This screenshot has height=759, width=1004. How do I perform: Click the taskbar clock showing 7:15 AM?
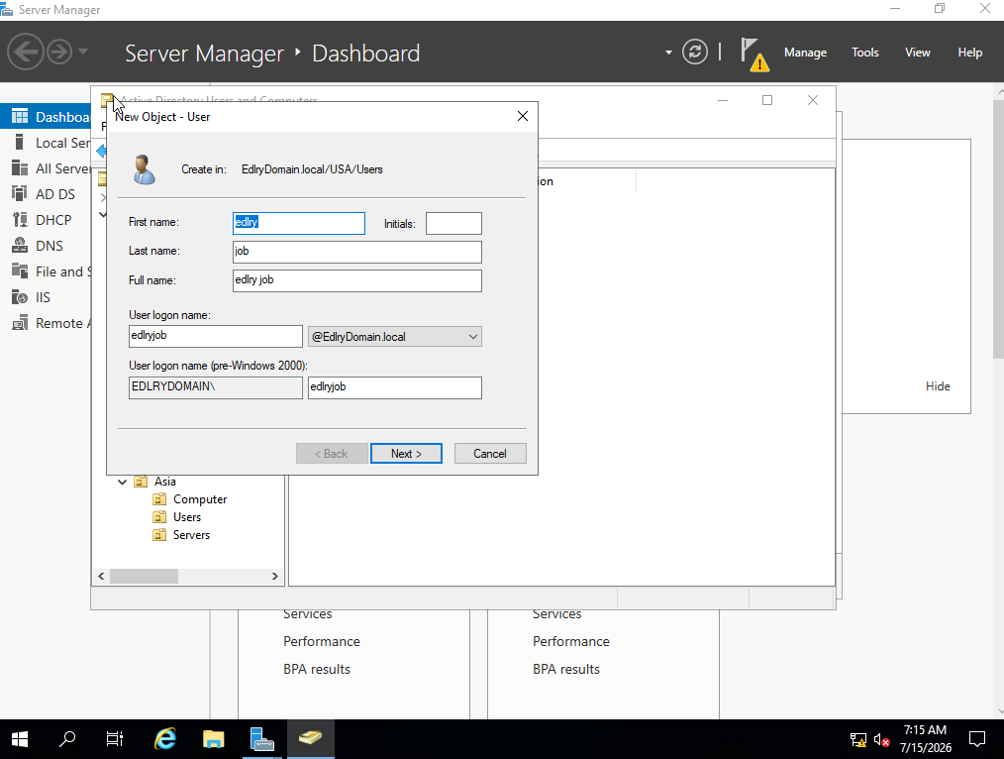tap(925, 739)
